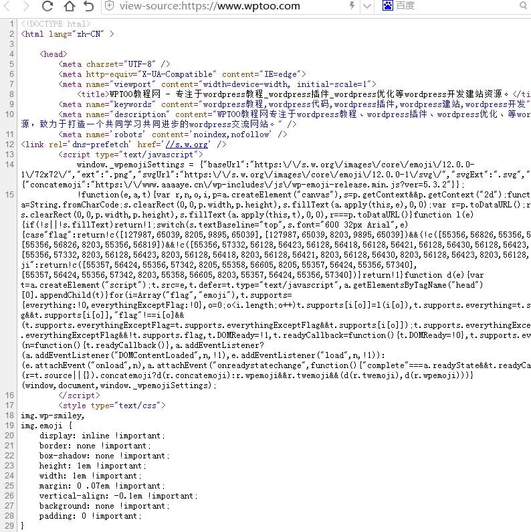
Task: Click the display: inline !important line
Action: tap(102, 436)
